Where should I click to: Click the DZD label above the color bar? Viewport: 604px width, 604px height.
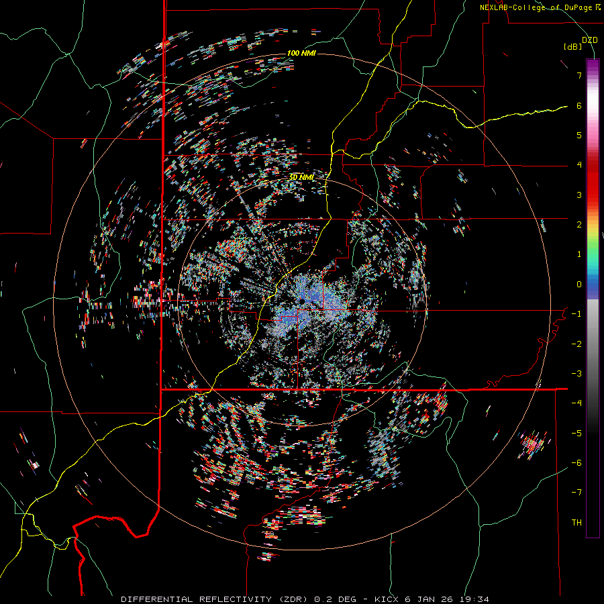click(x=590, y=40)
